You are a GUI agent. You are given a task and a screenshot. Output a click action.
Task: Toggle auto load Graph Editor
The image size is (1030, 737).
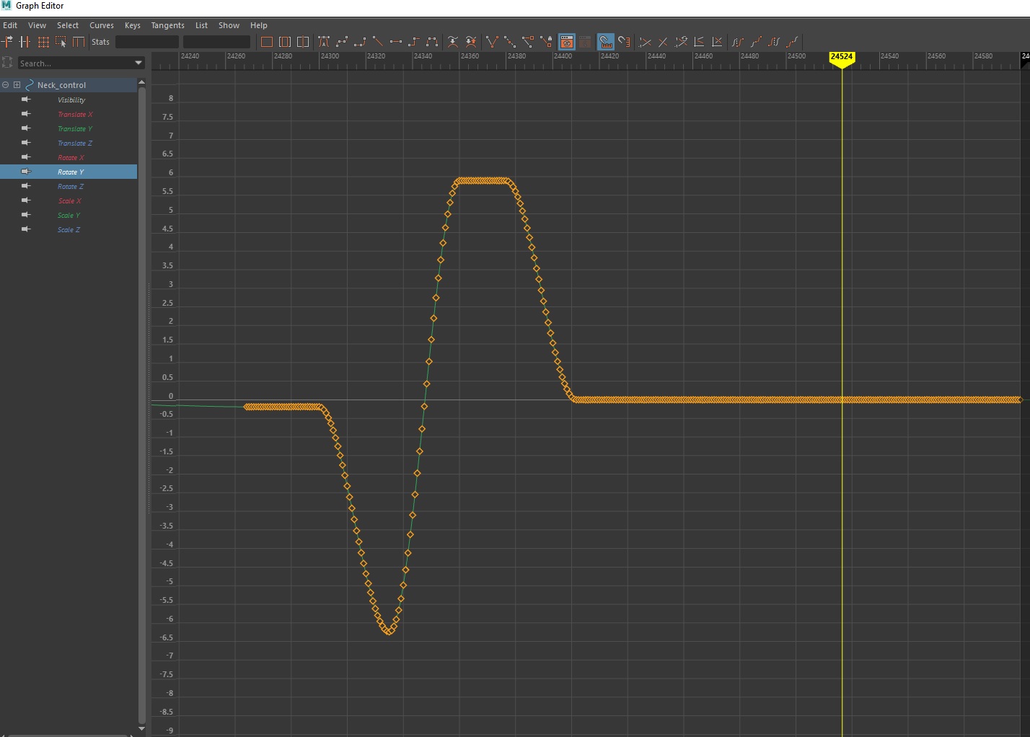coord(567,42)
